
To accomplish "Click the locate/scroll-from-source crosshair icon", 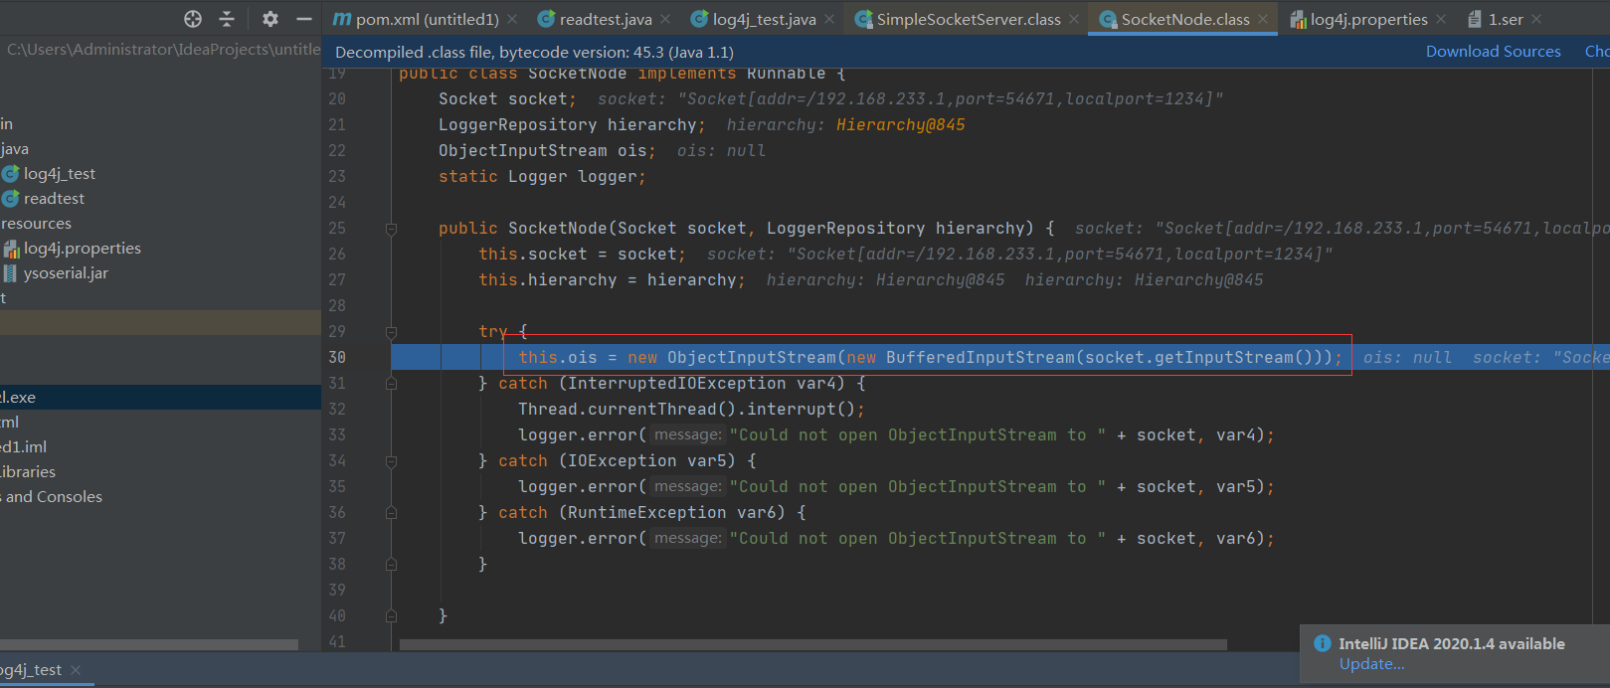I will (x=193, y=19).
